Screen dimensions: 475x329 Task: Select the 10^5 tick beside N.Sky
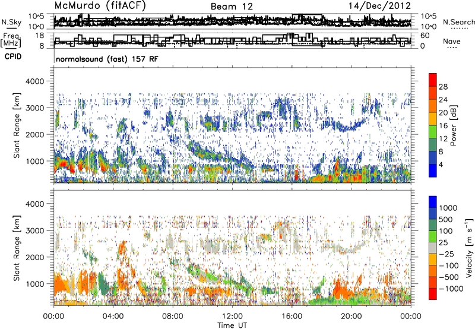[37, 16]
